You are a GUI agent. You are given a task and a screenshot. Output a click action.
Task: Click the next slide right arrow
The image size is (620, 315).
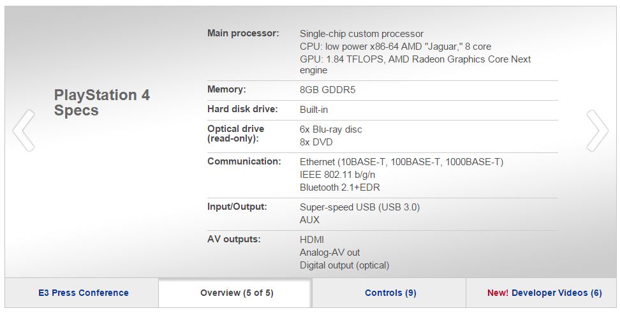click(597, 131)
